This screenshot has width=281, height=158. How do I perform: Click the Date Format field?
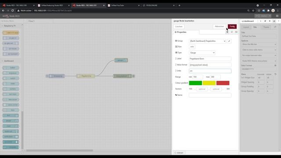tap(259, 69)
